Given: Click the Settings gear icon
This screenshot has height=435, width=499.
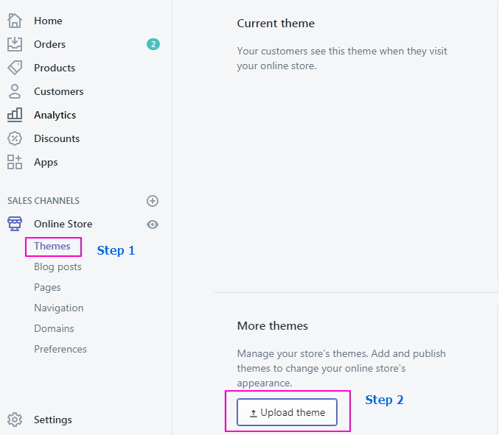Looking at the screenshot, I should (x=15, y=420).
